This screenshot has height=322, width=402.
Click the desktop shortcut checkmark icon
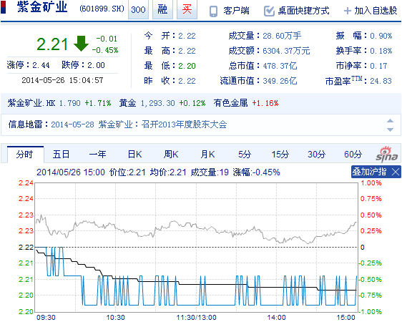[269, 11]
